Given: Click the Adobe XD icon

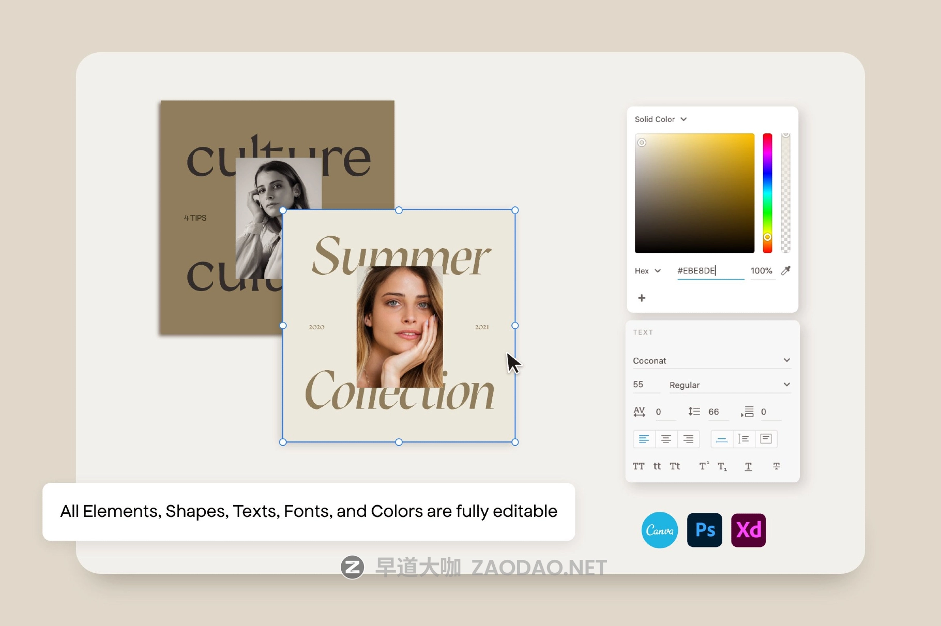Looking at the screenshot, I should [748, 530].
